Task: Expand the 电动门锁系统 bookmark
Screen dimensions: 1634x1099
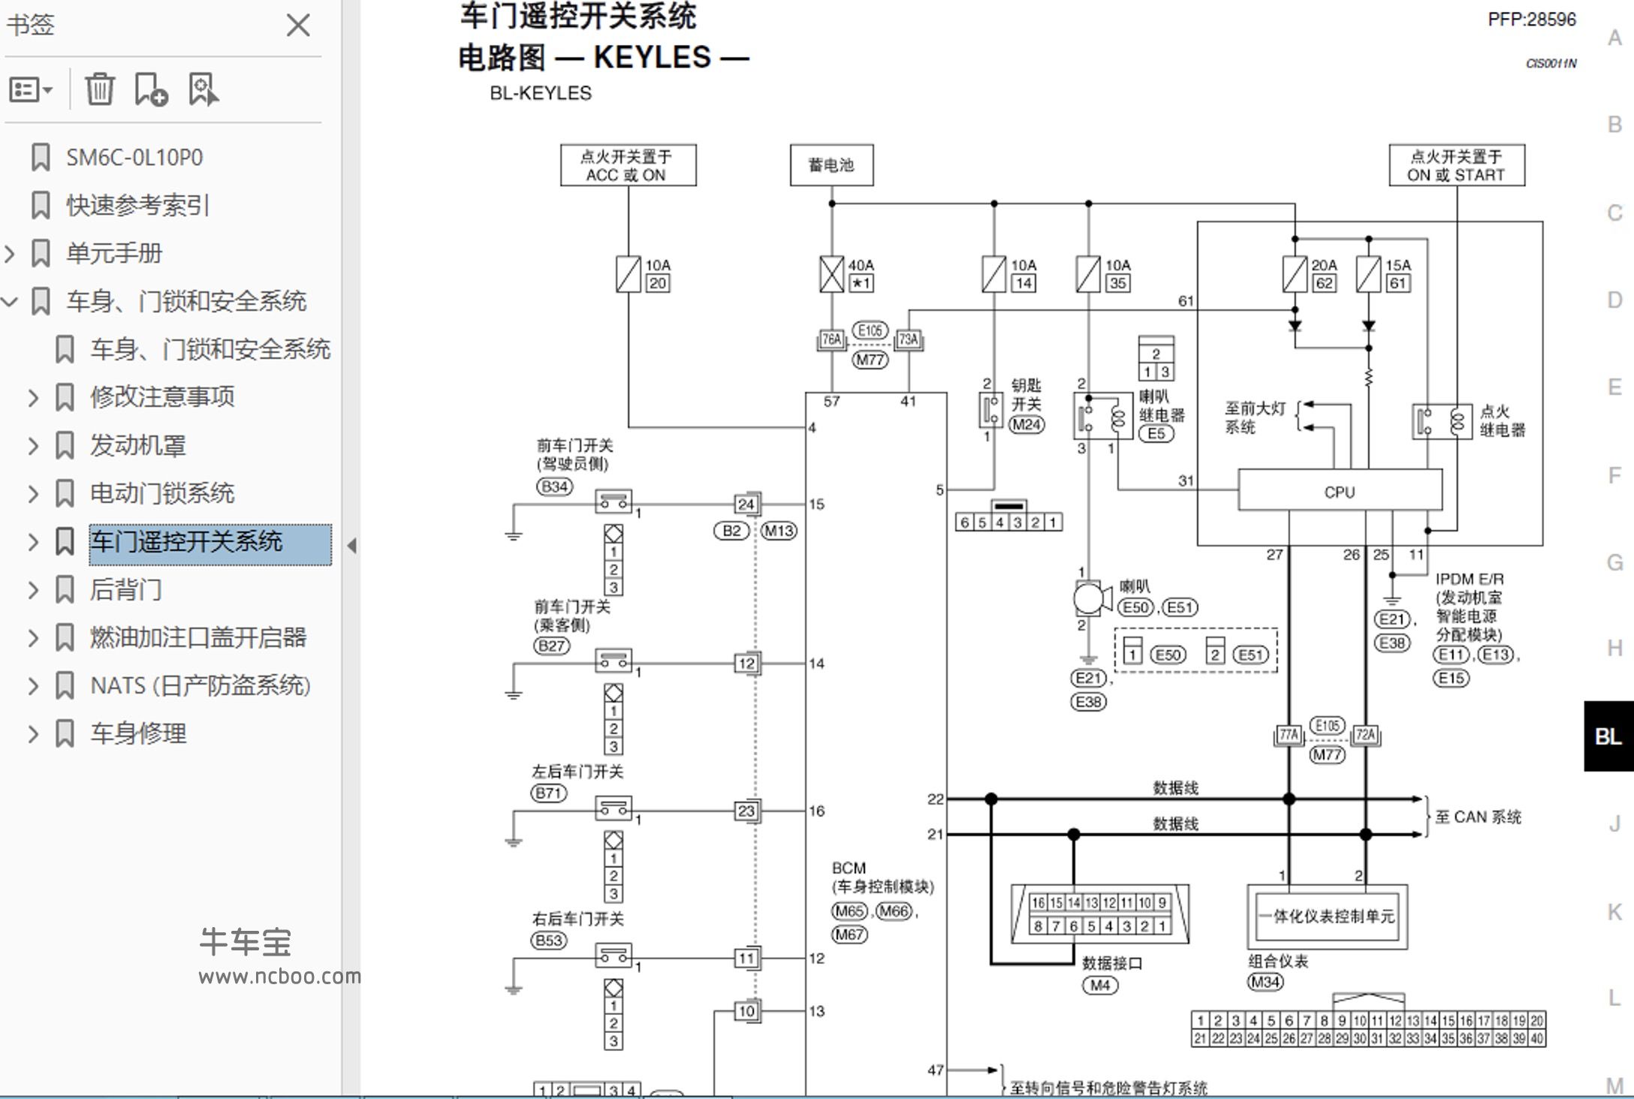Action: tap(33, 494)
